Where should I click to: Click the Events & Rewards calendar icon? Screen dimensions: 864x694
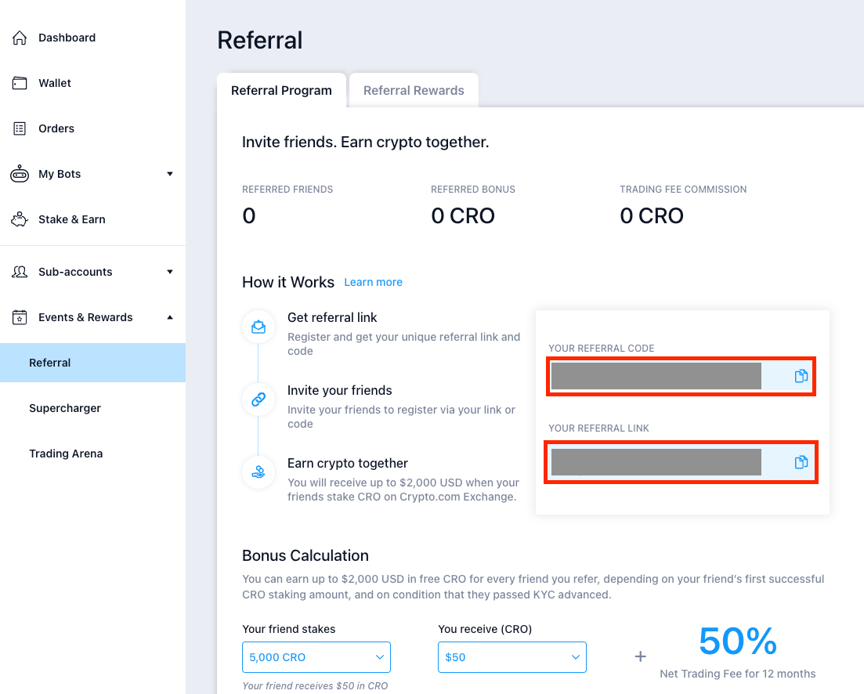point(20,317)
